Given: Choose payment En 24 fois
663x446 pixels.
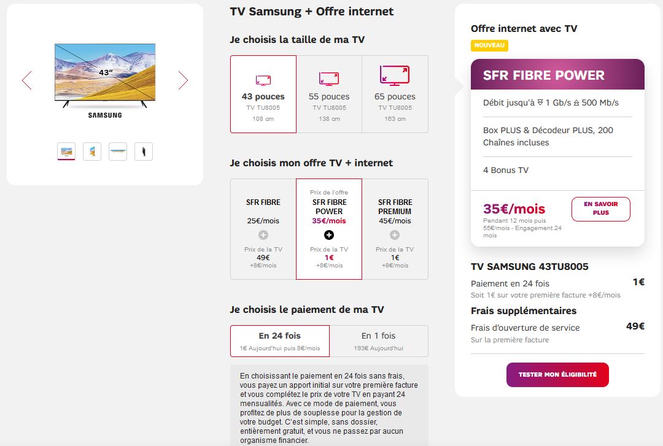Looking at the screenshot, I should tap(280, 340).
